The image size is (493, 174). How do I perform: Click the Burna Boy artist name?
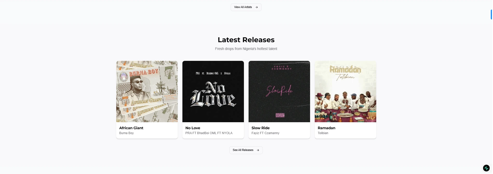(x=126, y=133)
